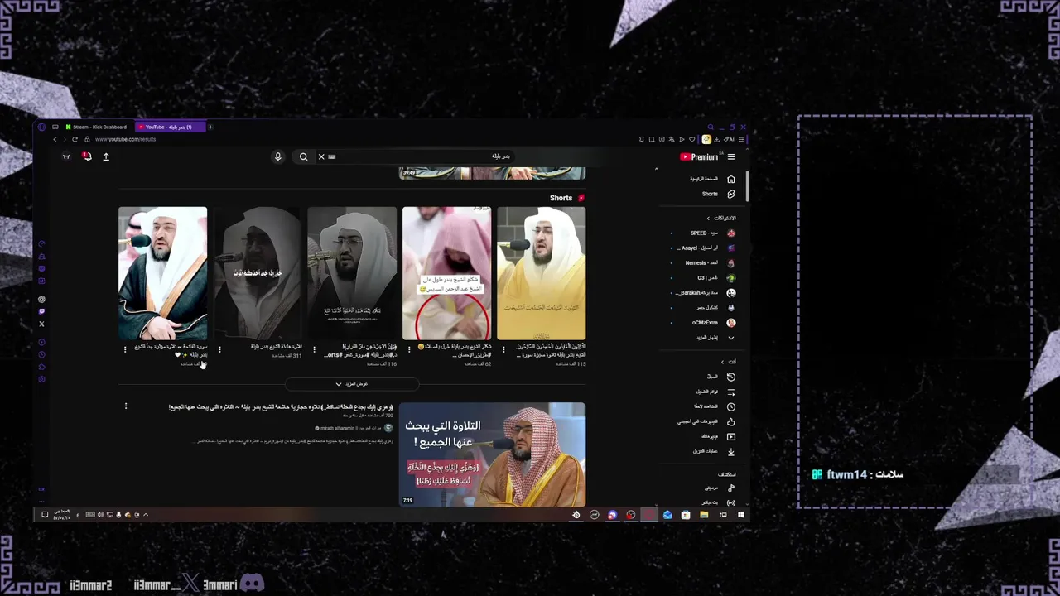This screenshot has width=1060, height=596.
Task: Expand Show more Shorts button
Action: pos(352,384)
